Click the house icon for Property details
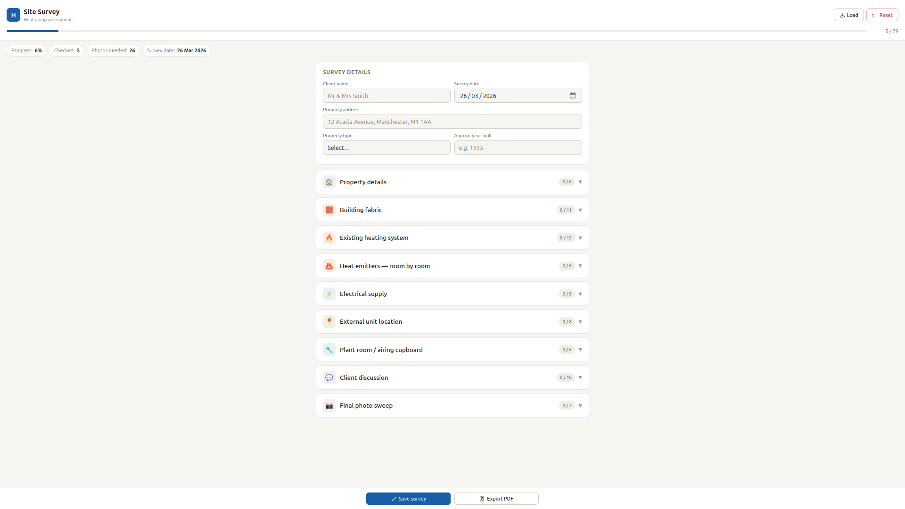This screenshot has height=509, width=905. 329,182
